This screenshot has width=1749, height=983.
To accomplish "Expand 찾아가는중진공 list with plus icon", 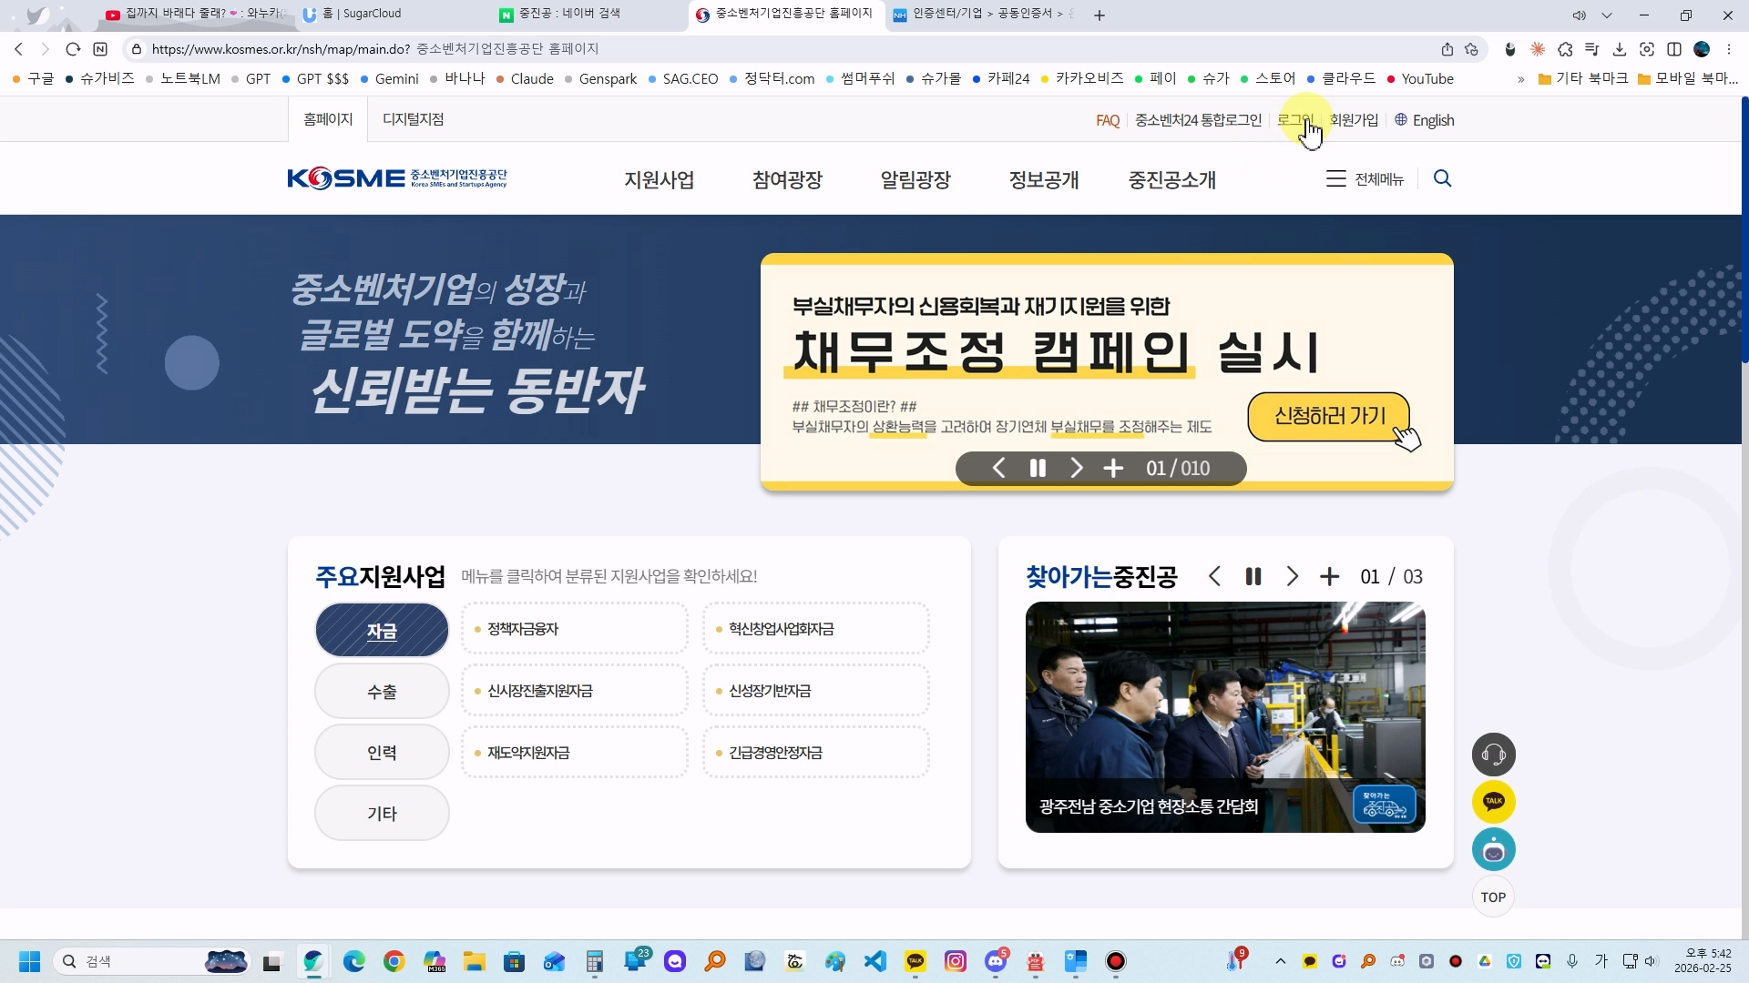I will tap(1329, 577).
